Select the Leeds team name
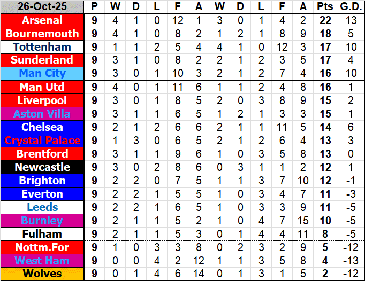 click(x=42, y=207)
